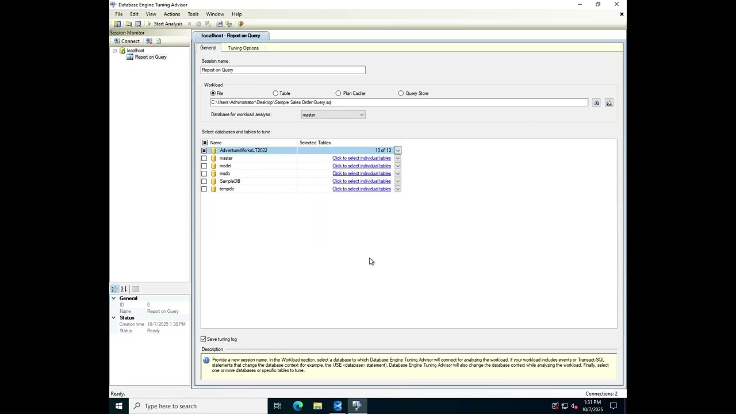The height and width of the screenshot is (414, 736).
Task: Click tempdb's 'Click to select individual tables' link
Action: coord(362,189)
